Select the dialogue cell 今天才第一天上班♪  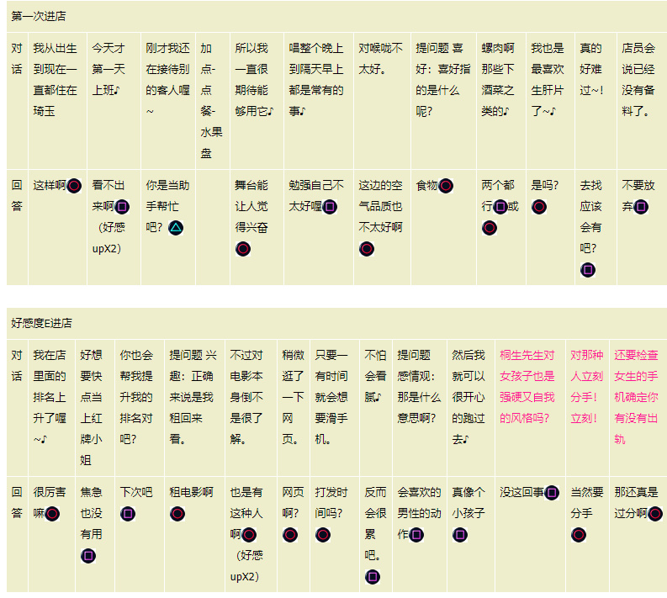tap(114, 101)
